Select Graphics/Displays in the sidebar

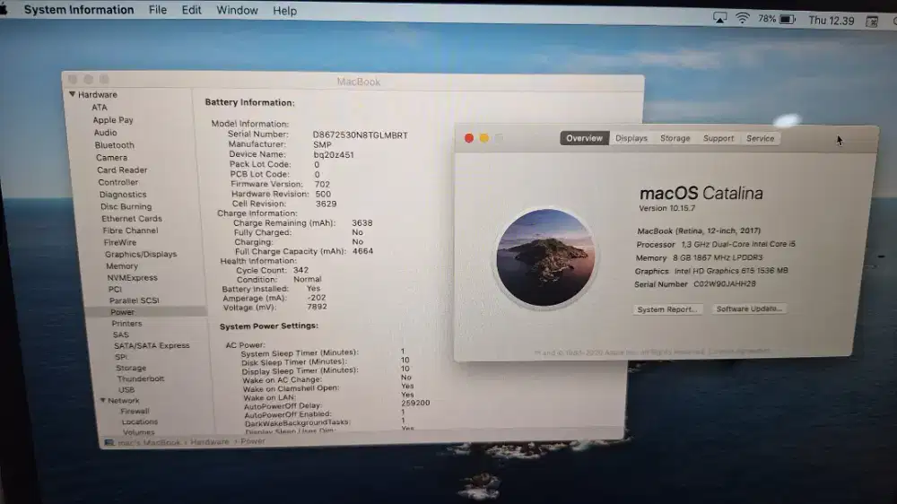[141, 254]
